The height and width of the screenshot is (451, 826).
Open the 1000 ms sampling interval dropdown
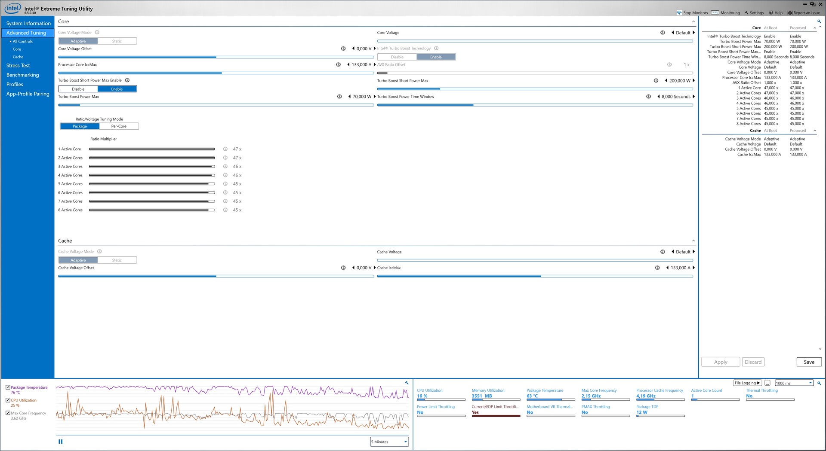point(794,383)
